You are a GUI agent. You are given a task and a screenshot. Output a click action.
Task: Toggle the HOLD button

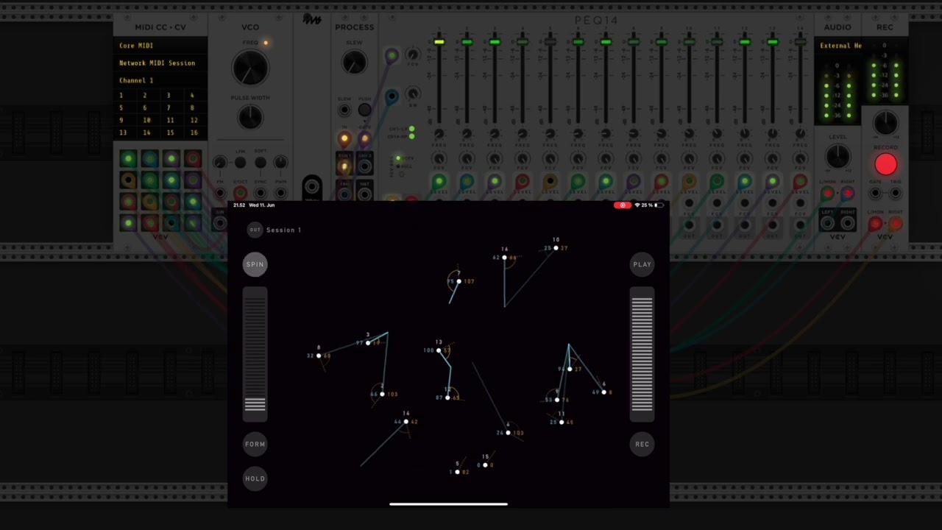(x=255, y=478)
